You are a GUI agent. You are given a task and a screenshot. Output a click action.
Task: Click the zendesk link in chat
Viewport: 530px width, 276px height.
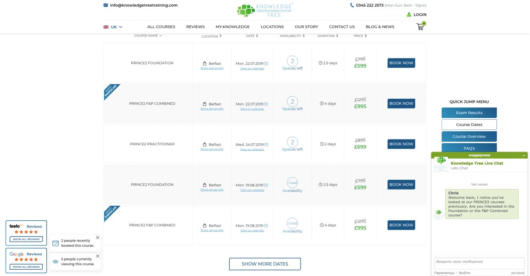point(518,273)
